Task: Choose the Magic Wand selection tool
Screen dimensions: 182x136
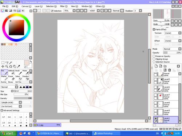Action: pyautogui.click(x=11, y=62)
